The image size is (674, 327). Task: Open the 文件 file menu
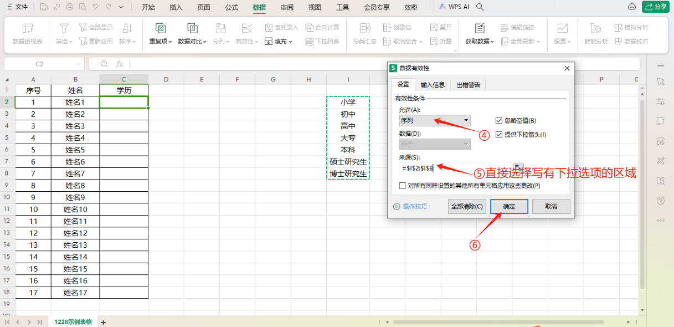(17, 7)
